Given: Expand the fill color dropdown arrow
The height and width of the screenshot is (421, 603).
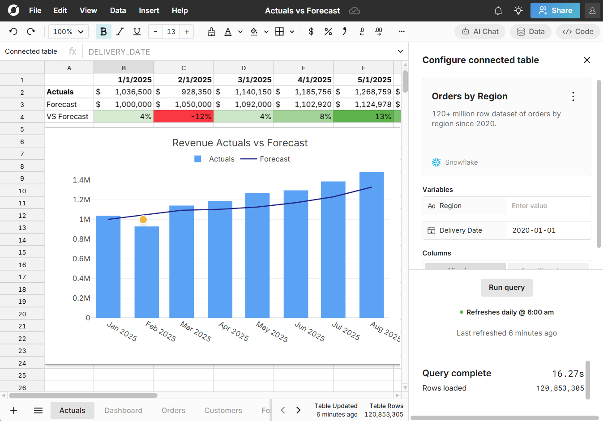Looking at the screenshot, I should [x=266, y=32].
